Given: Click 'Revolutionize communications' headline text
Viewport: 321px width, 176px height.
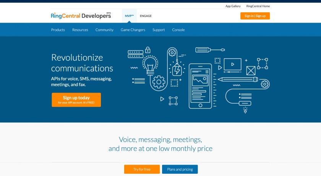Looking at the screenshot, I should pos(82,63).
